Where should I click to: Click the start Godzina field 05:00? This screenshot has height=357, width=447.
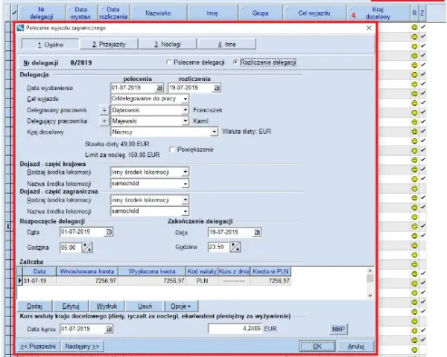click(x=71, y=247)
